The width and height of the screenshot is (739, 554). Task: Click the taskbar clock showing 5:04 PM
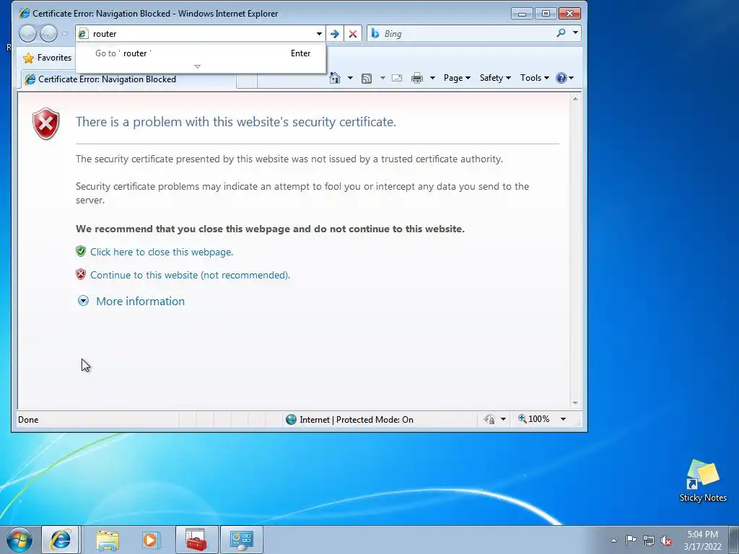tap(702, 540)
